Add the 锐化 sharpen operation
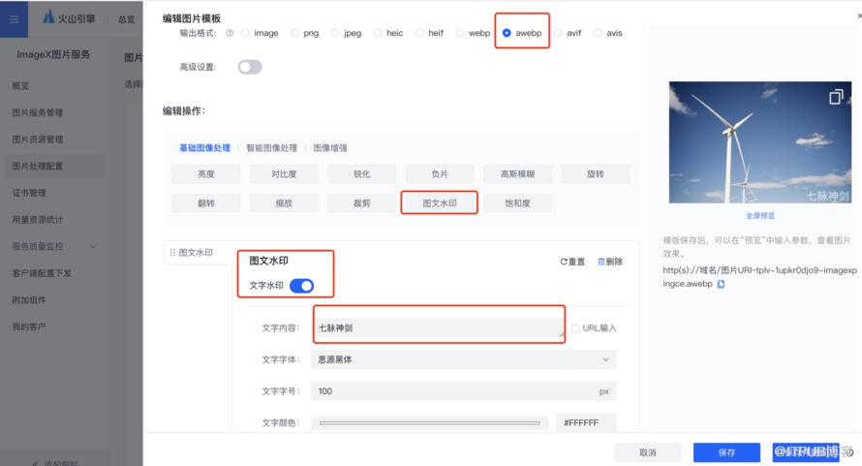 tap(361, 173)
